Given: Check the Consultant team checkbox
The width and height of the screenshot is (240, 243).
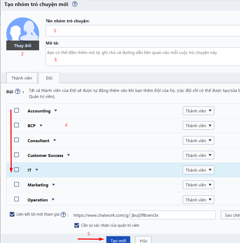Looking at the screenshot, I should (x=17, y=140).
